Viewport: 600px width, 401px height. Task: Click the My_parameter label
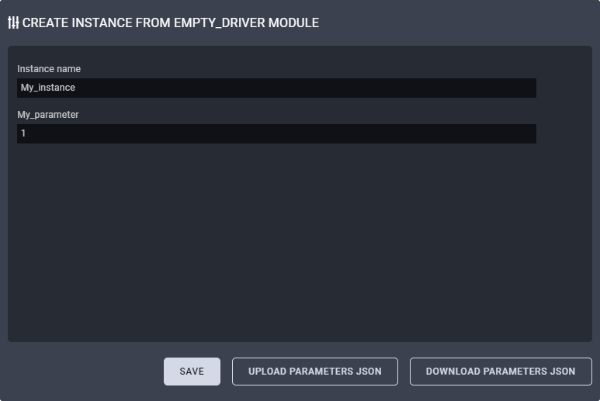[x=48, y=114]
